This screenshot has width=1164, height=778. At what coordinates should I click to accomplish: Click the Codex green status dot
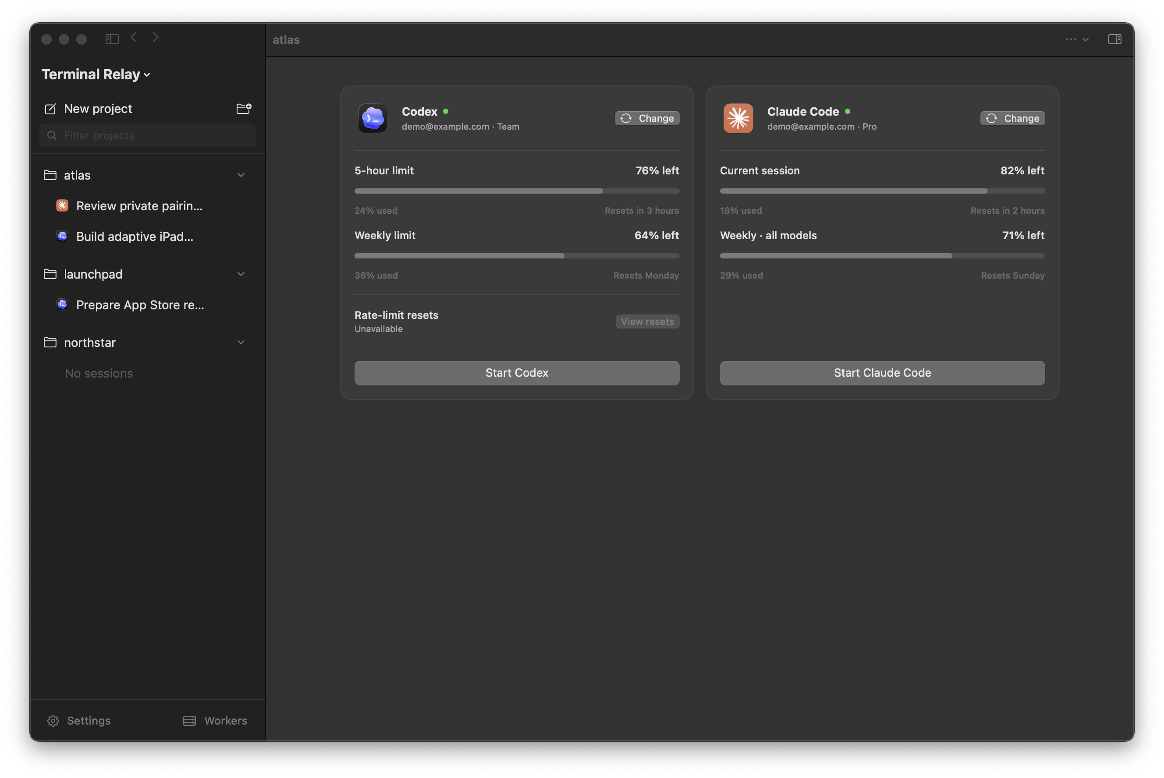pos(446,111)
